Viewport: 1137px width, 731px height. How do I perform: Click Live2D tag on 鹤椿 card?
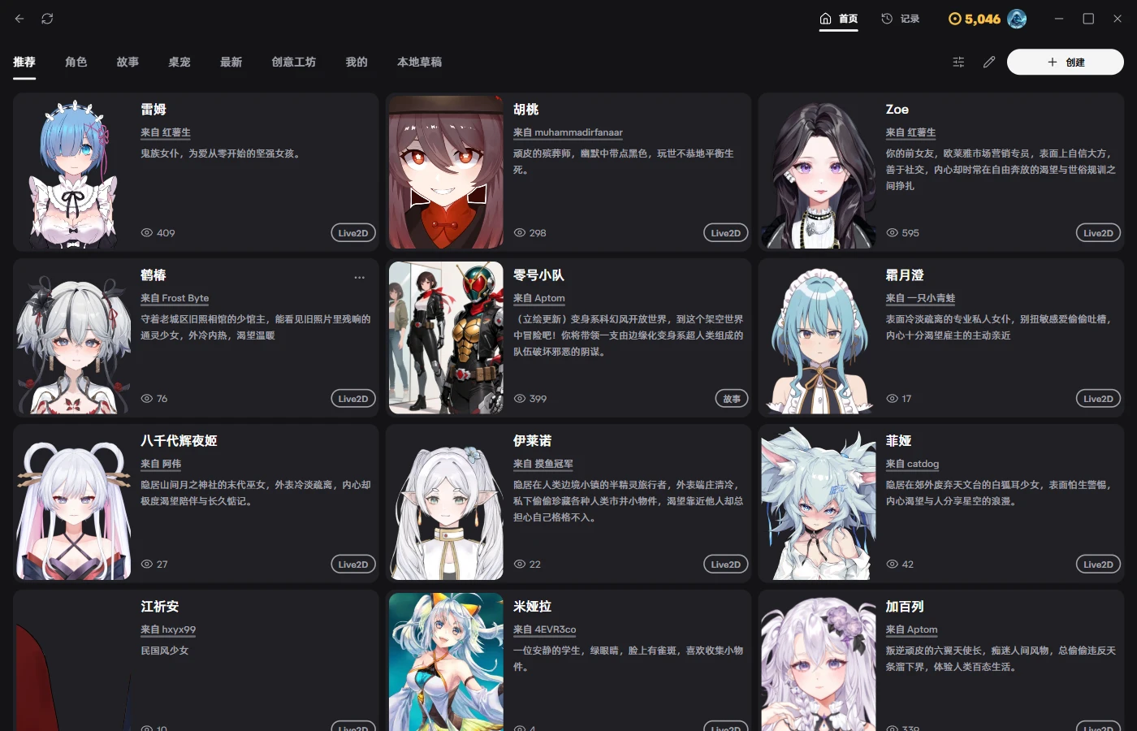coord(353,399)
